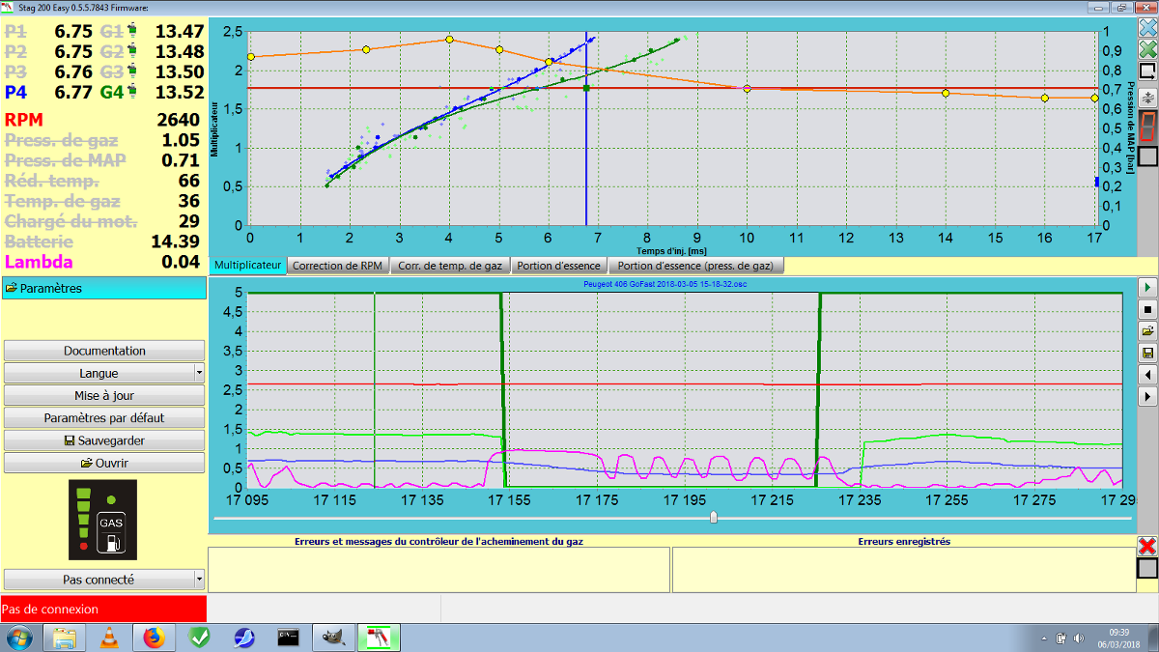Screen dimensions: 1159x652
Task: Open the Portion d'essence tab
Action: coord(558,266)
